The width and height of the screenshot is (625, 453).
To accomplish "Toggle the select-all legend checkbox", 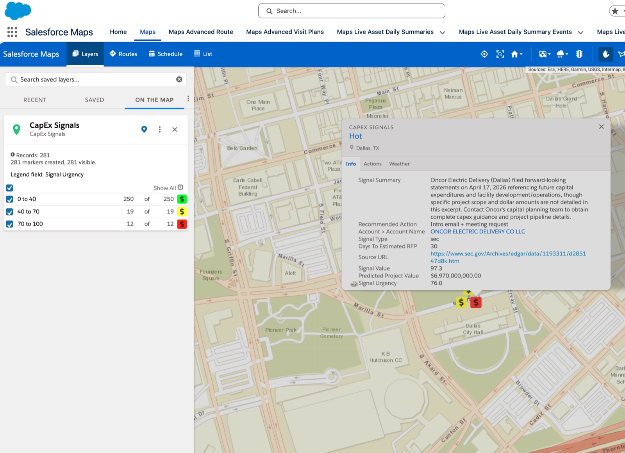I will click(10, 188).
